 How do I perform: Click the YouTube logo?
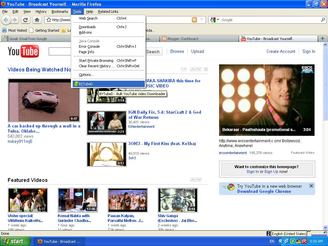tap(23, 52)
